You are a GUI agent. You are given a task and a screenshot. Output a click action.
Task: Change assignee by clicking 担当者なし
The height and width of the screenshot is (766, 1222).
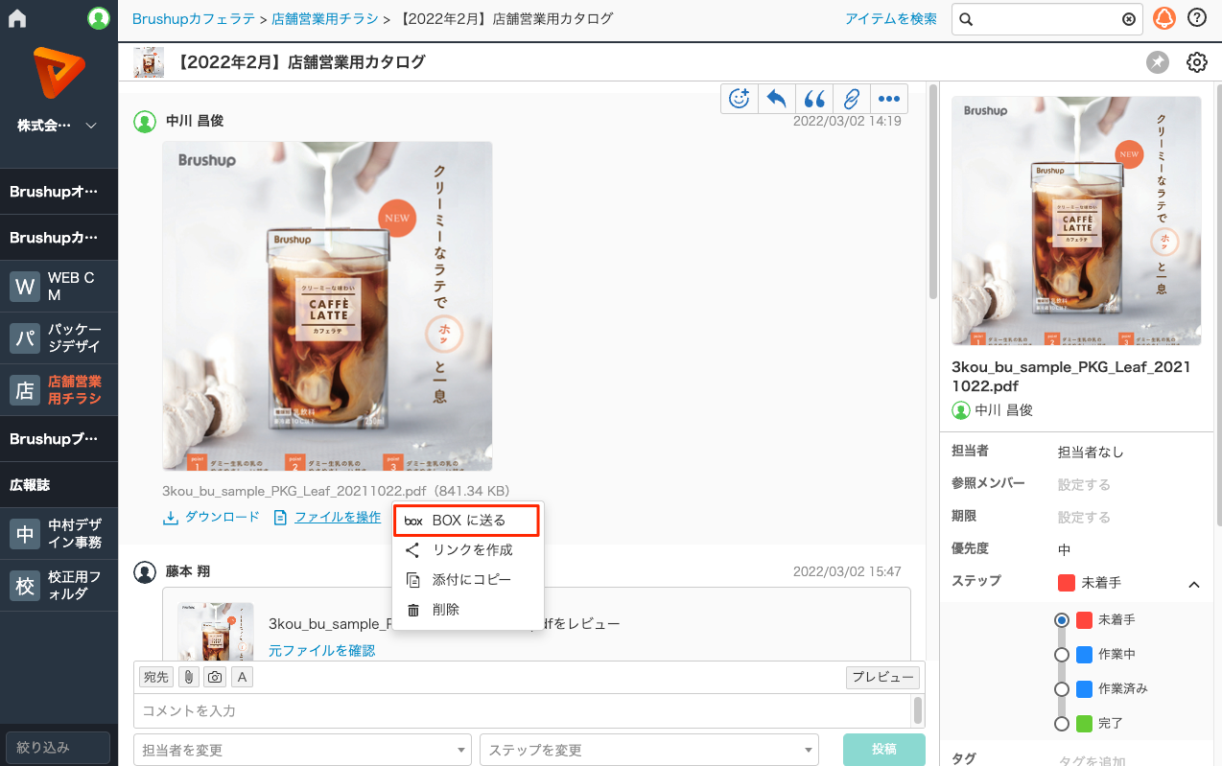1091,453
